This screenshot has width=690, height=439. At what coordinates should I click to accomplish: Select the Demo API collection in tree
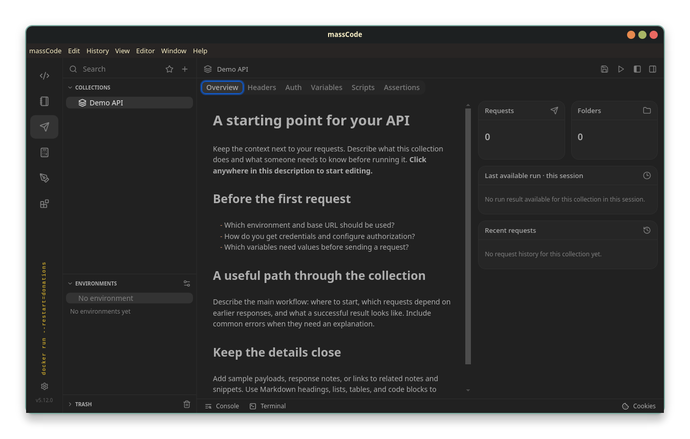(130, 103)
